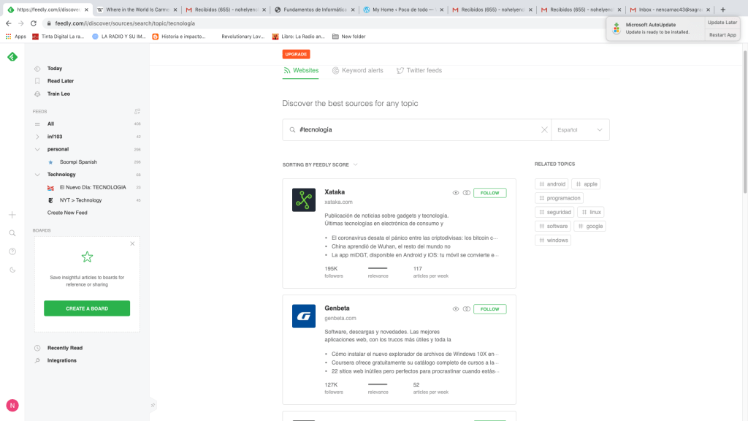Click the Feedly logo in the sidebar

pos(12,57)
